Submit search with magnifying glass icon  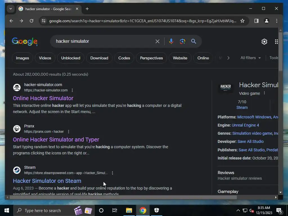(x=193, y=41)
